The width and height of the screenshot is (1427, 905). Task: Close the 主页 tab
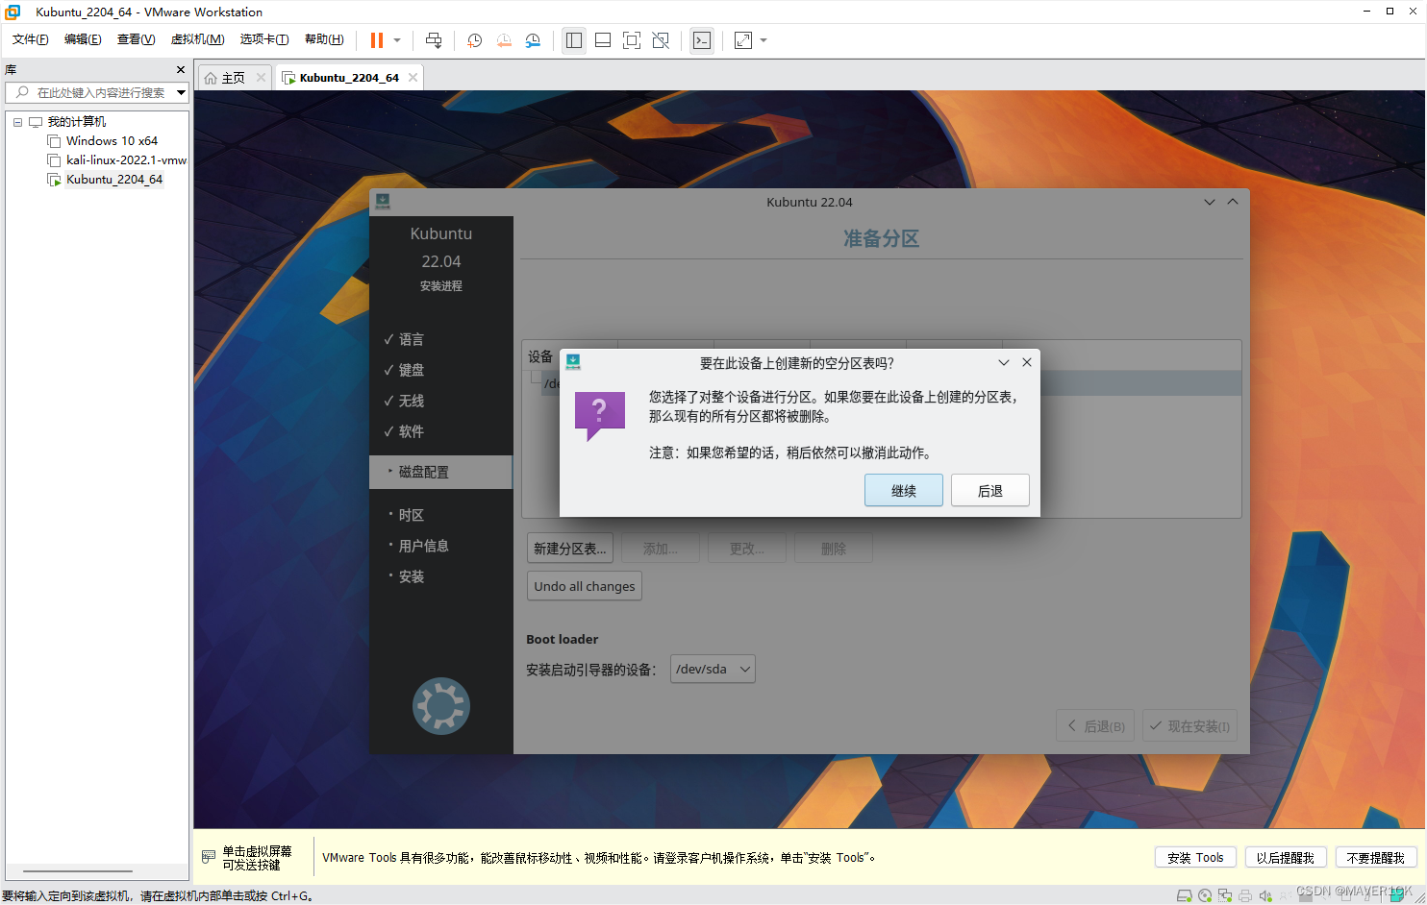click(261, 78)
